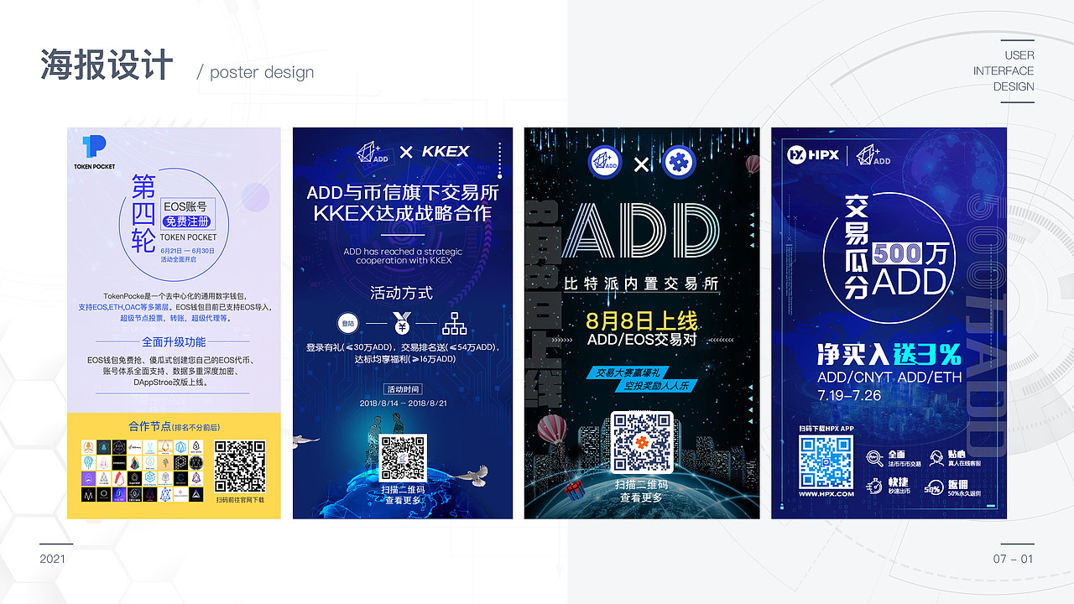Click the black QR code on yellow band
The height and width of the screenshot is (604, 1074).
pyautogui.click(x=240, y=466)
